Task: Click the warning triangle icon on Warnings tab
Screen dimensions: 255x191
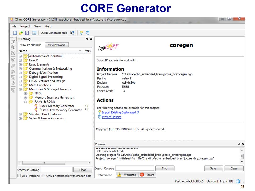Action: (119, 175)
